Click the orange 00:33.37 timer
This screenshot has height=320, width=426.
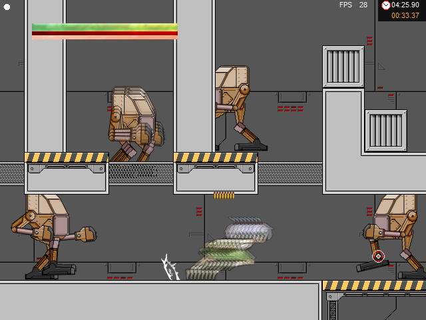(405, 15)
